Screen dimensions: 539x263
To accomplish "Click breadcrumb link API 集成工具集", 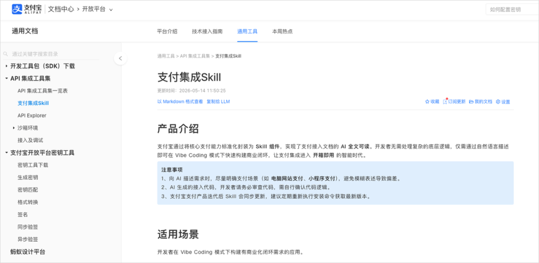I will [195, 56].
